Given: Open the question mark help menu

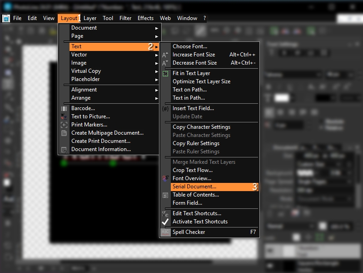Looking at the screenshot, I should coord(204,18).
